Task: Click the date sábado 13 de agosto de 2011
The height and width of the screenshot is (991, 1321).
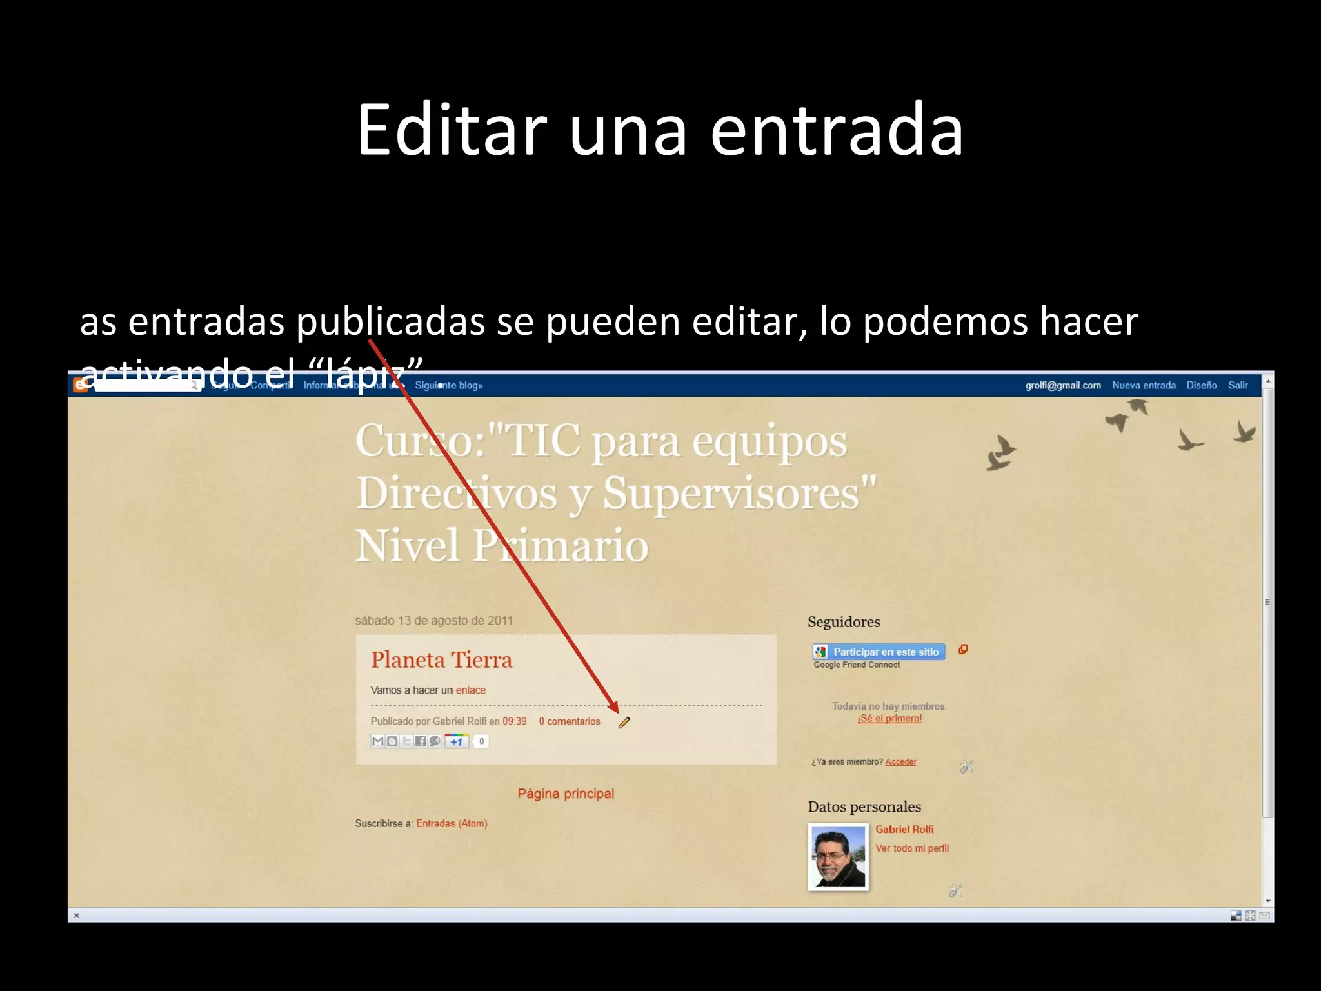Action: [x=433, y=620]
